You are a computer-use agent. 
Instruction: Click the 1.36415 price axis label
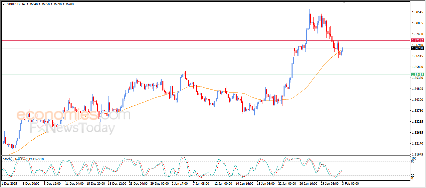coord(417,56)
